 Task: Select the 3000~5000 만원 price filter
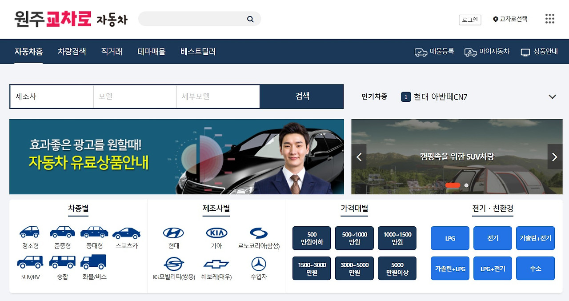(354, 268)
